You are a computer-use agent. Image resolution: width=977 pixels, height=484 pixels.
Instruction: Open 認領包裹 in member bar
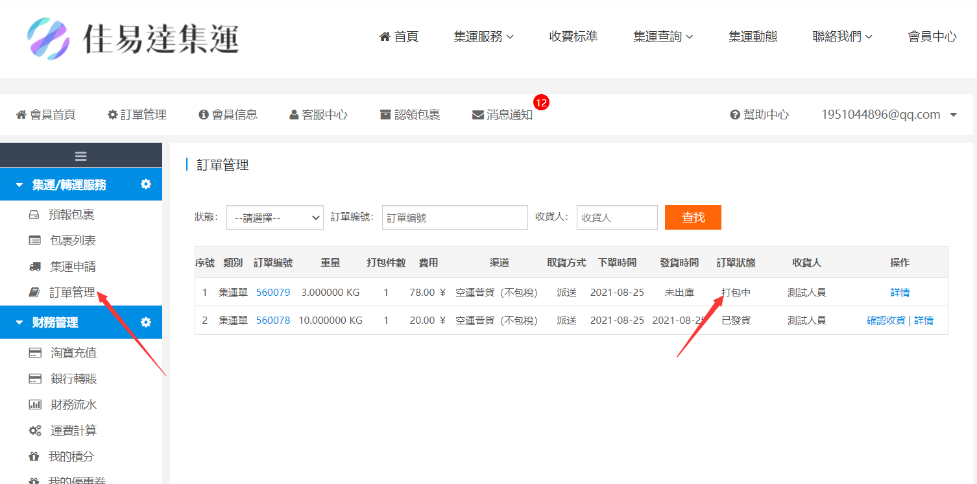410,114
